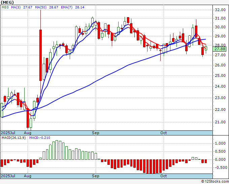The width and height of the screenshot is (229, 184).
Task: Click the 25.00 price axis label
Action: tap(220, 75)
